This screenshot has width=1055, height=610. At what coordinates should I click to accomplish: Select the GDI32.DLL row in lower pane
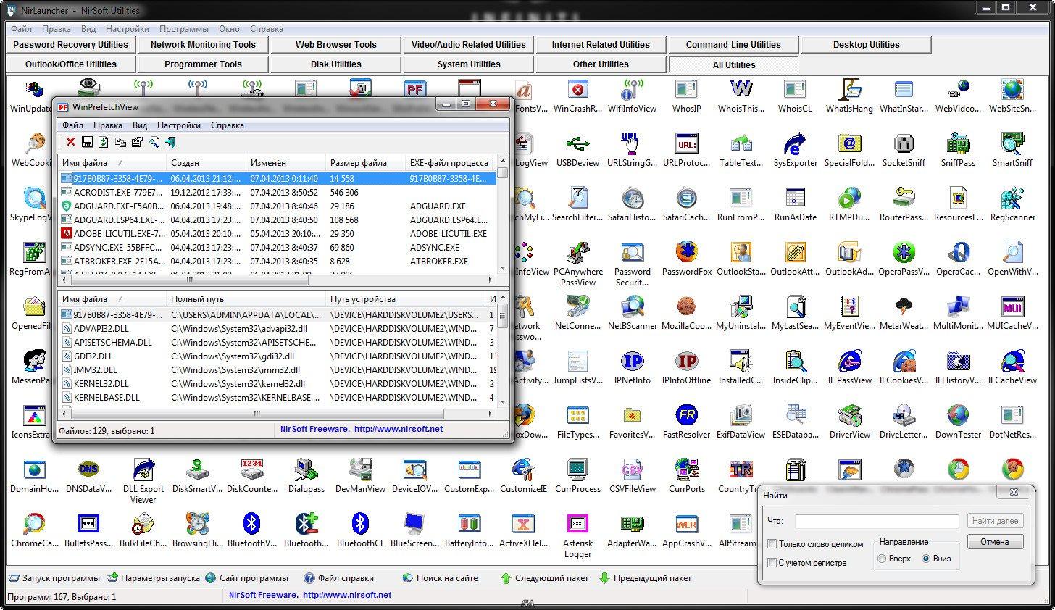[277, 356]
